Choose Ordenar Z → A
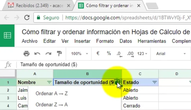 [x=52, y=105]
